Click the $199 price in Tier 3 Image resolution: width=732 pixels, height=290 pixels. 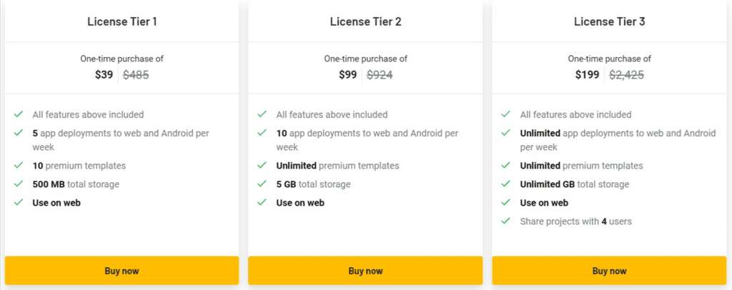click(587, 74)
